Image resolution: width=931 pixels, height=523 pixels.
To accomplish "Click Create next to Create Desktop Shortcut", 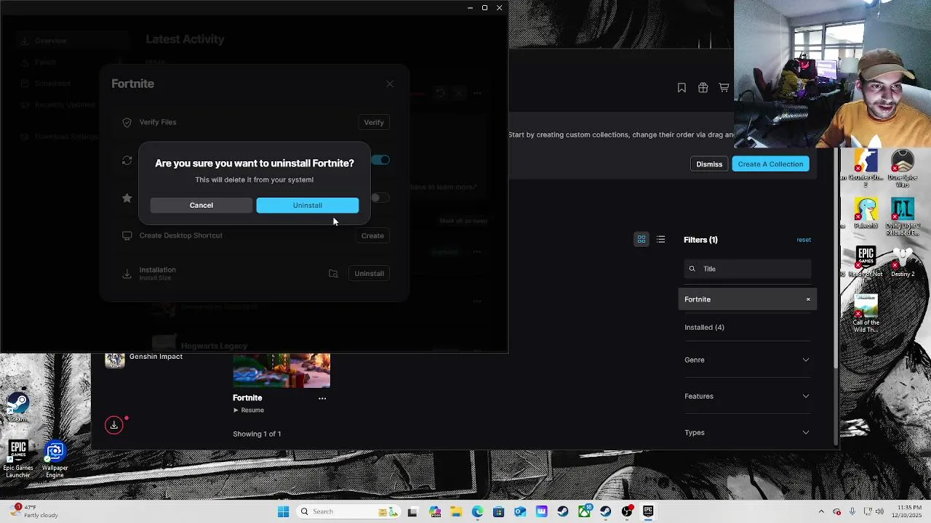I will [x=372, y=235].
